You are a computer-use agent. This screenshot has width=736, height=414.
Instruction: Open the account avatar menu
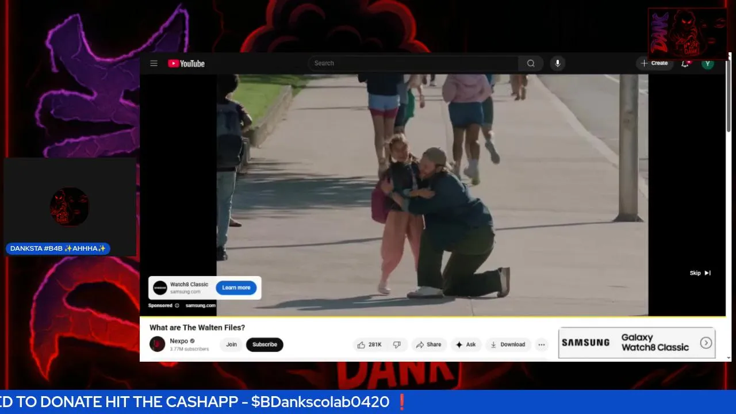tap(708, 63)
